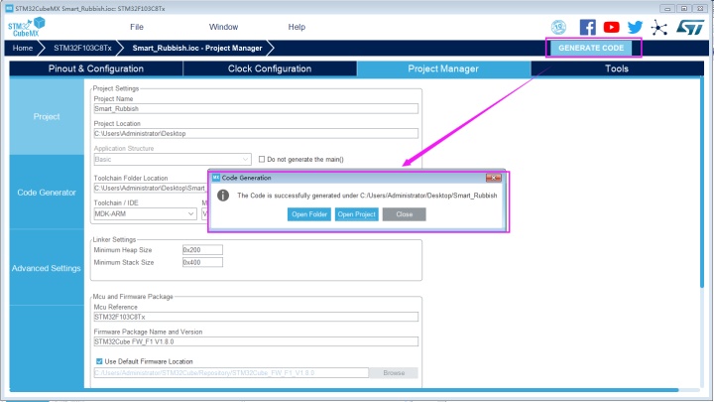Open the Application Structure dropdown

173,160
